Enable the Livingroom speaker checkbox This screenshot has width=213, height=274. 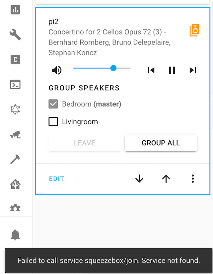point(53,121)
